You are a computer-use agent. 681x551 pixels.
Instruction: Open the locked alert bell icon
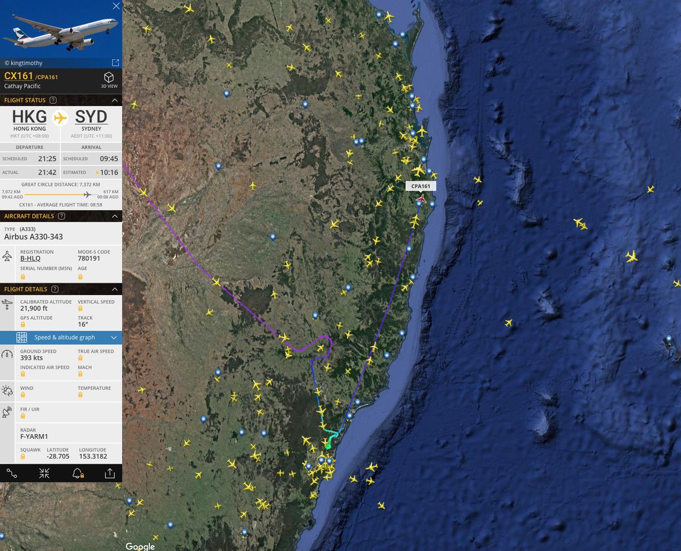coord(78,473)
